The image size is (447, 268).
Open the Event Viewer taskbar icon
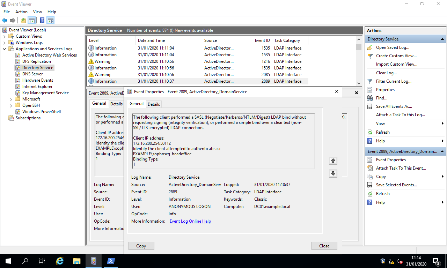[93, 261]
